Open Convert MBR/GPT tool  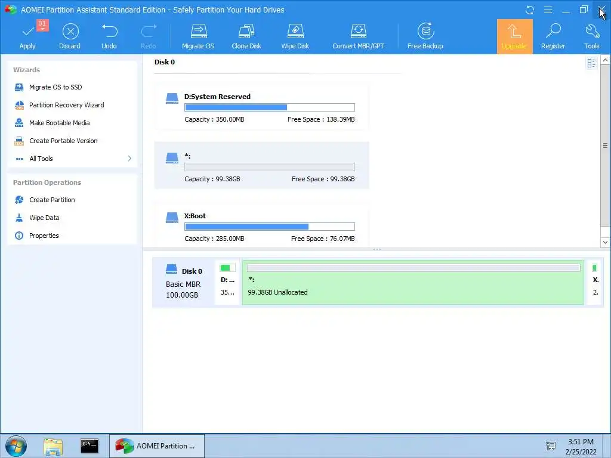(358, 36)
